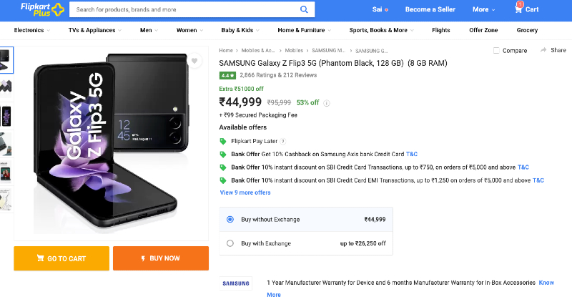Add product to wishlist heart icon
572x302 pixels.
coord(194,62)
